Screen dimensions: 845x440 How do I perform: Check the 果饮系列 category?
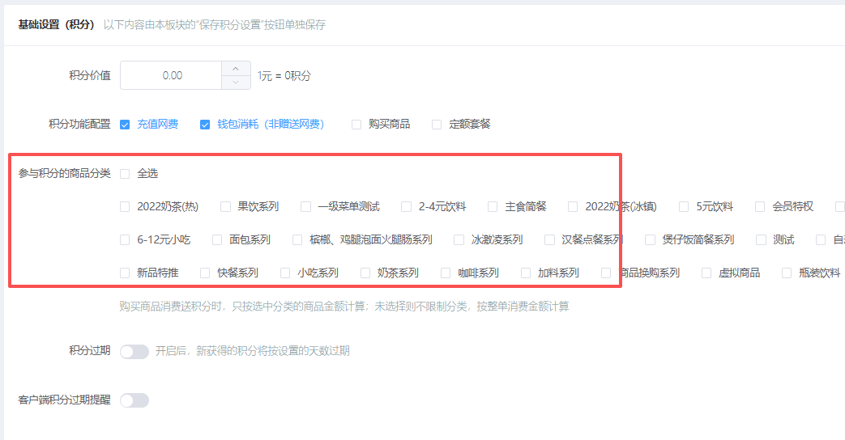click(x=226, y=206)
